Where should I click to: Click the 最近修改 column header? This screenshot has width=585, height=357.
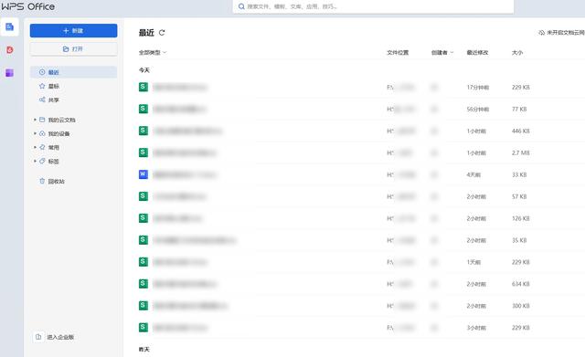477,53
